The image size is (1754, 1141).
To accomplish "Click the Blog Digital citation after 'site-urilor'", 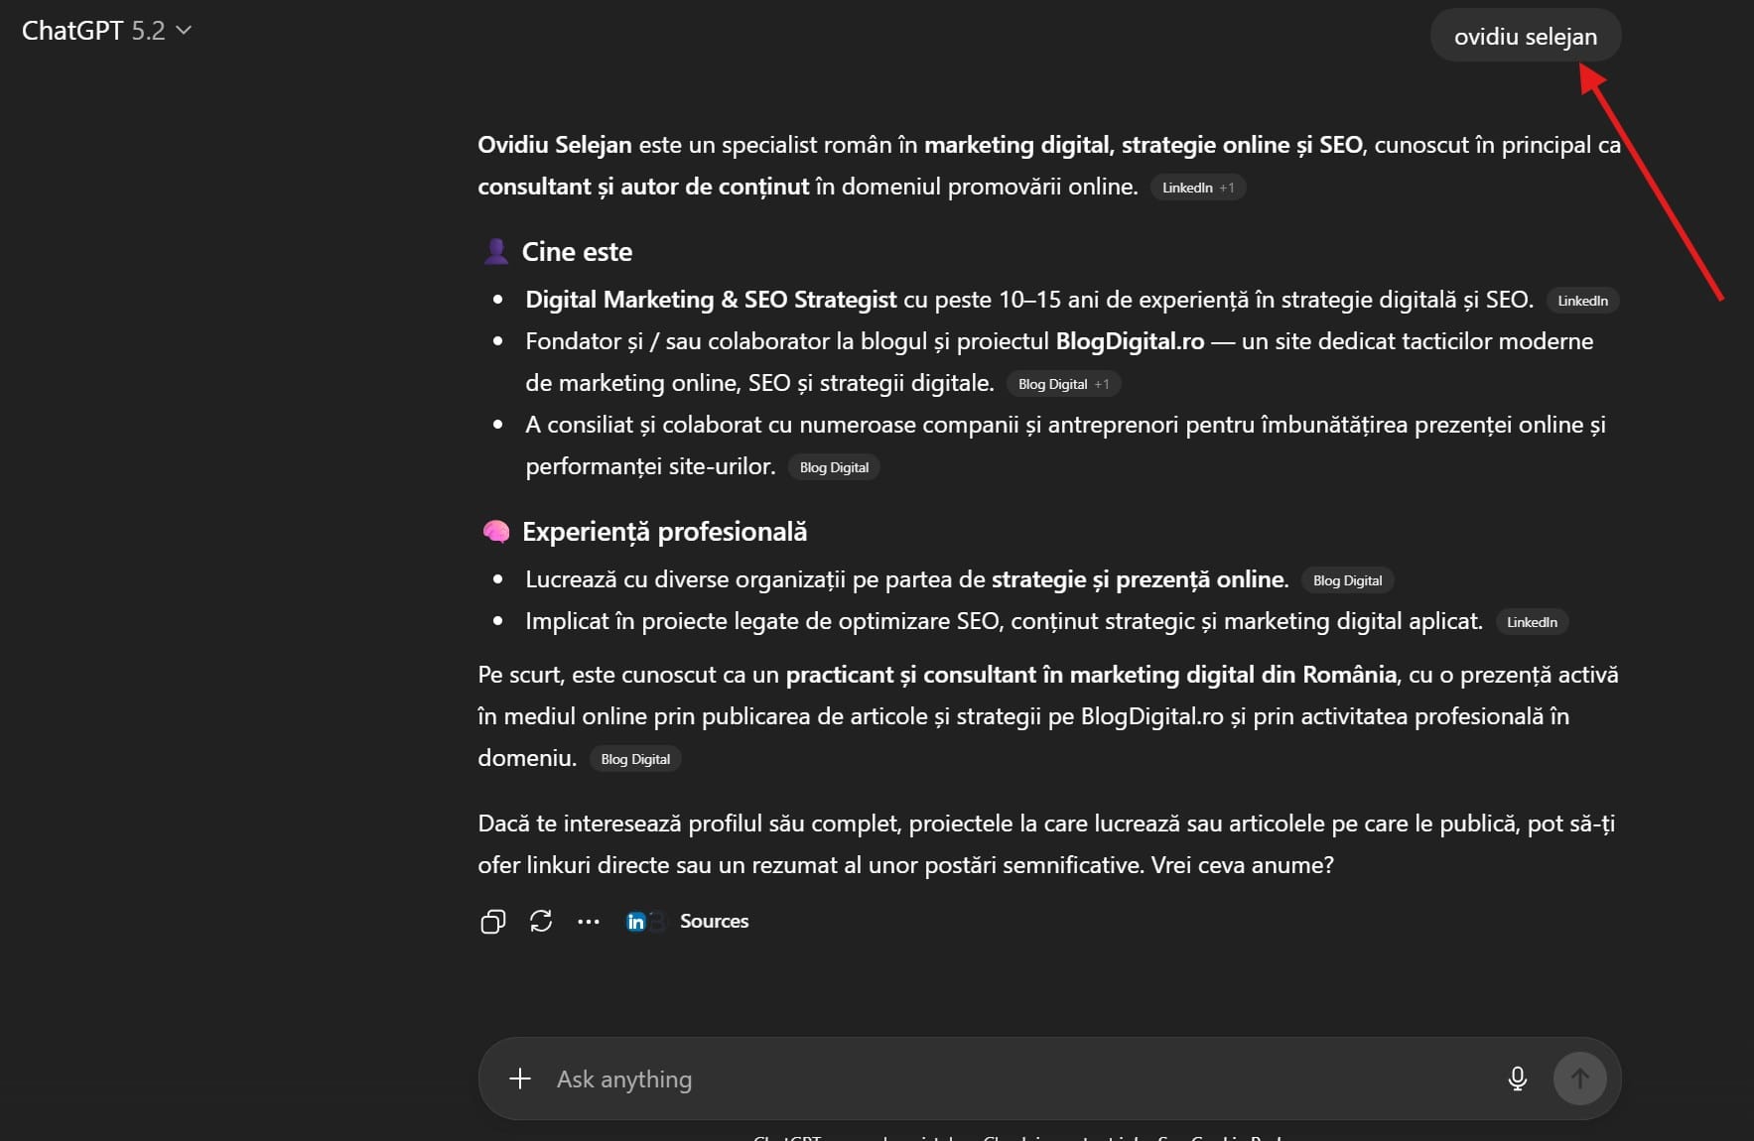I will pyautogui.click(x=833, y=467).
